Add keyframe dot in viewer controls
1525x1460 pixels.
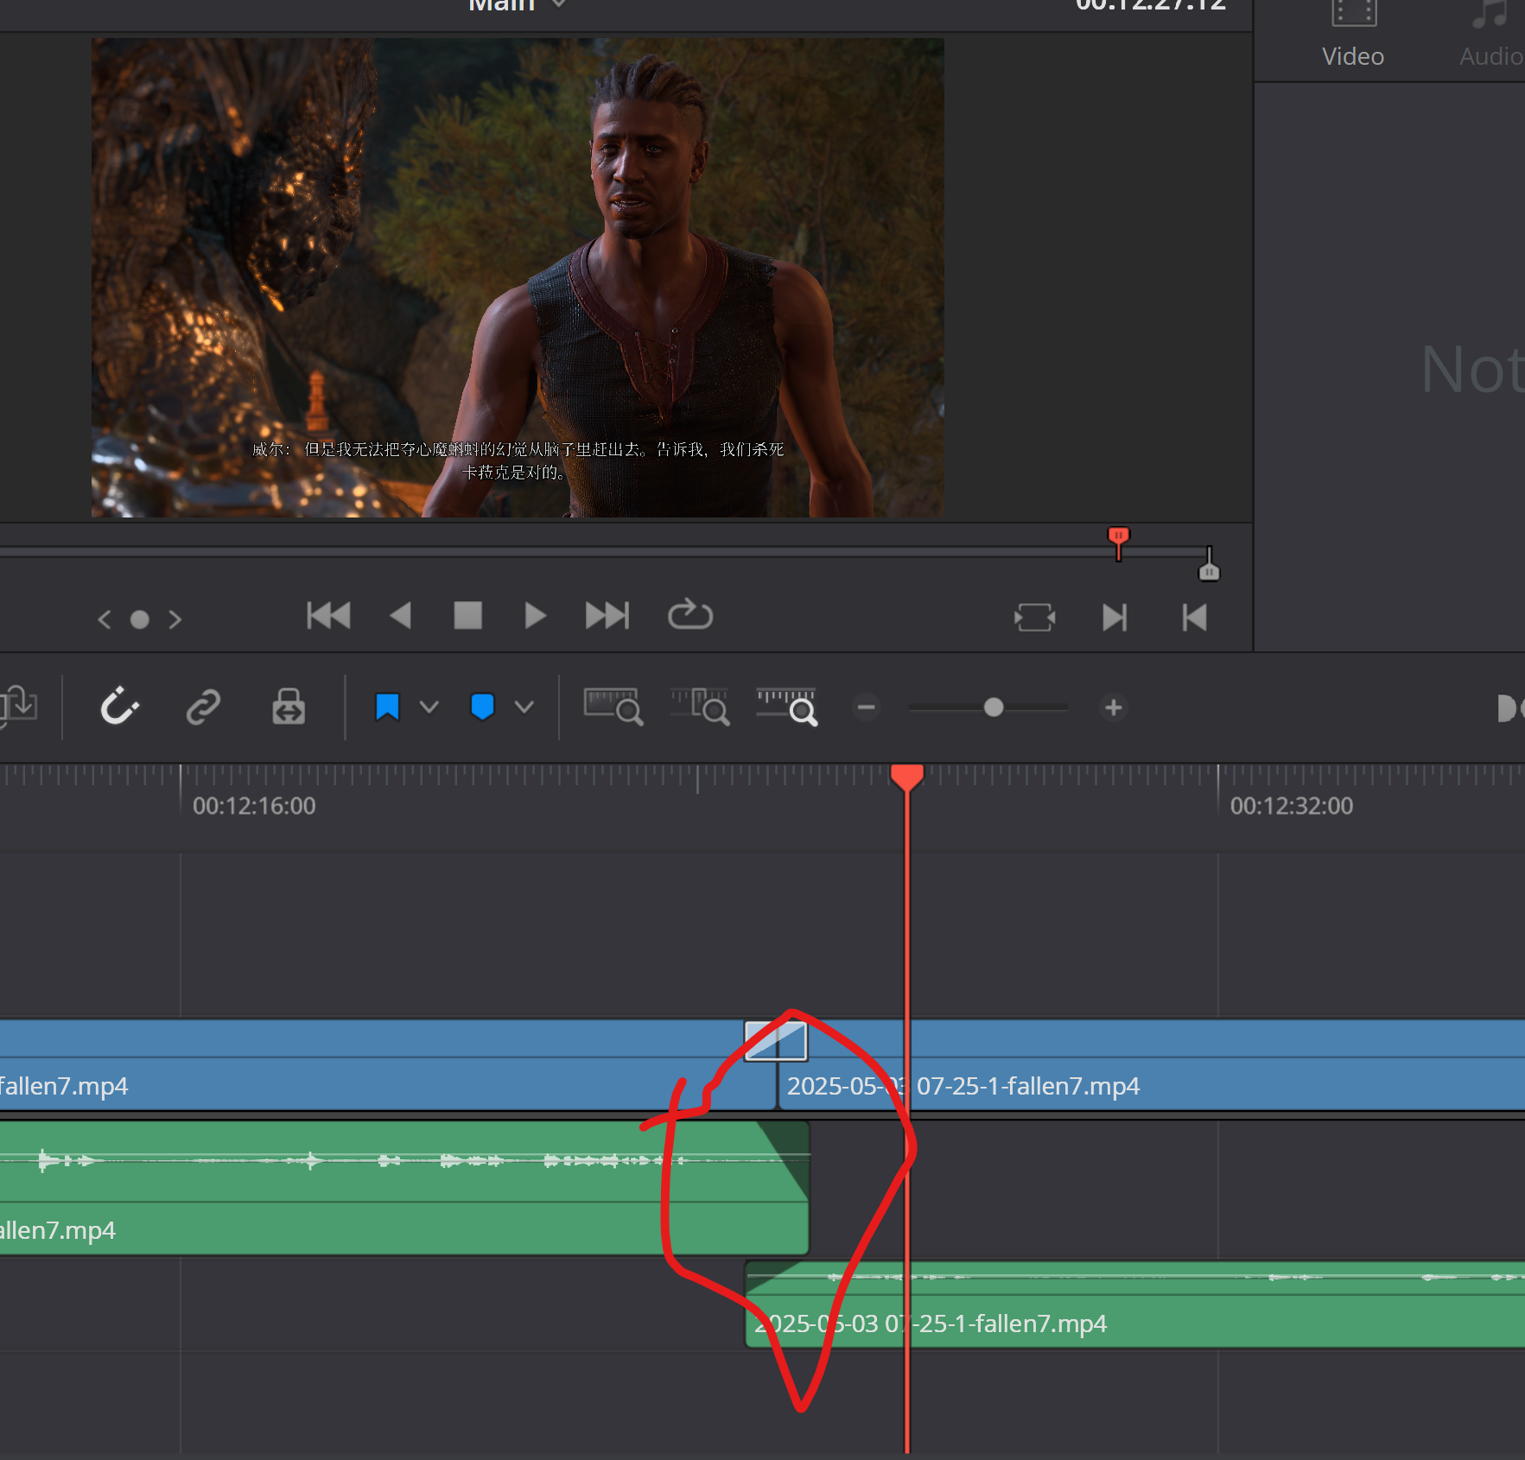[139, 619]
